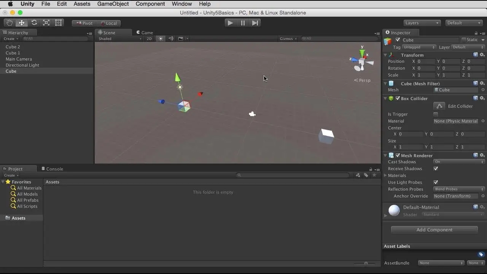This screenshot has height=274, width=487.
Task: Uncheck Use Light Probes
Action: pos(436,182)
